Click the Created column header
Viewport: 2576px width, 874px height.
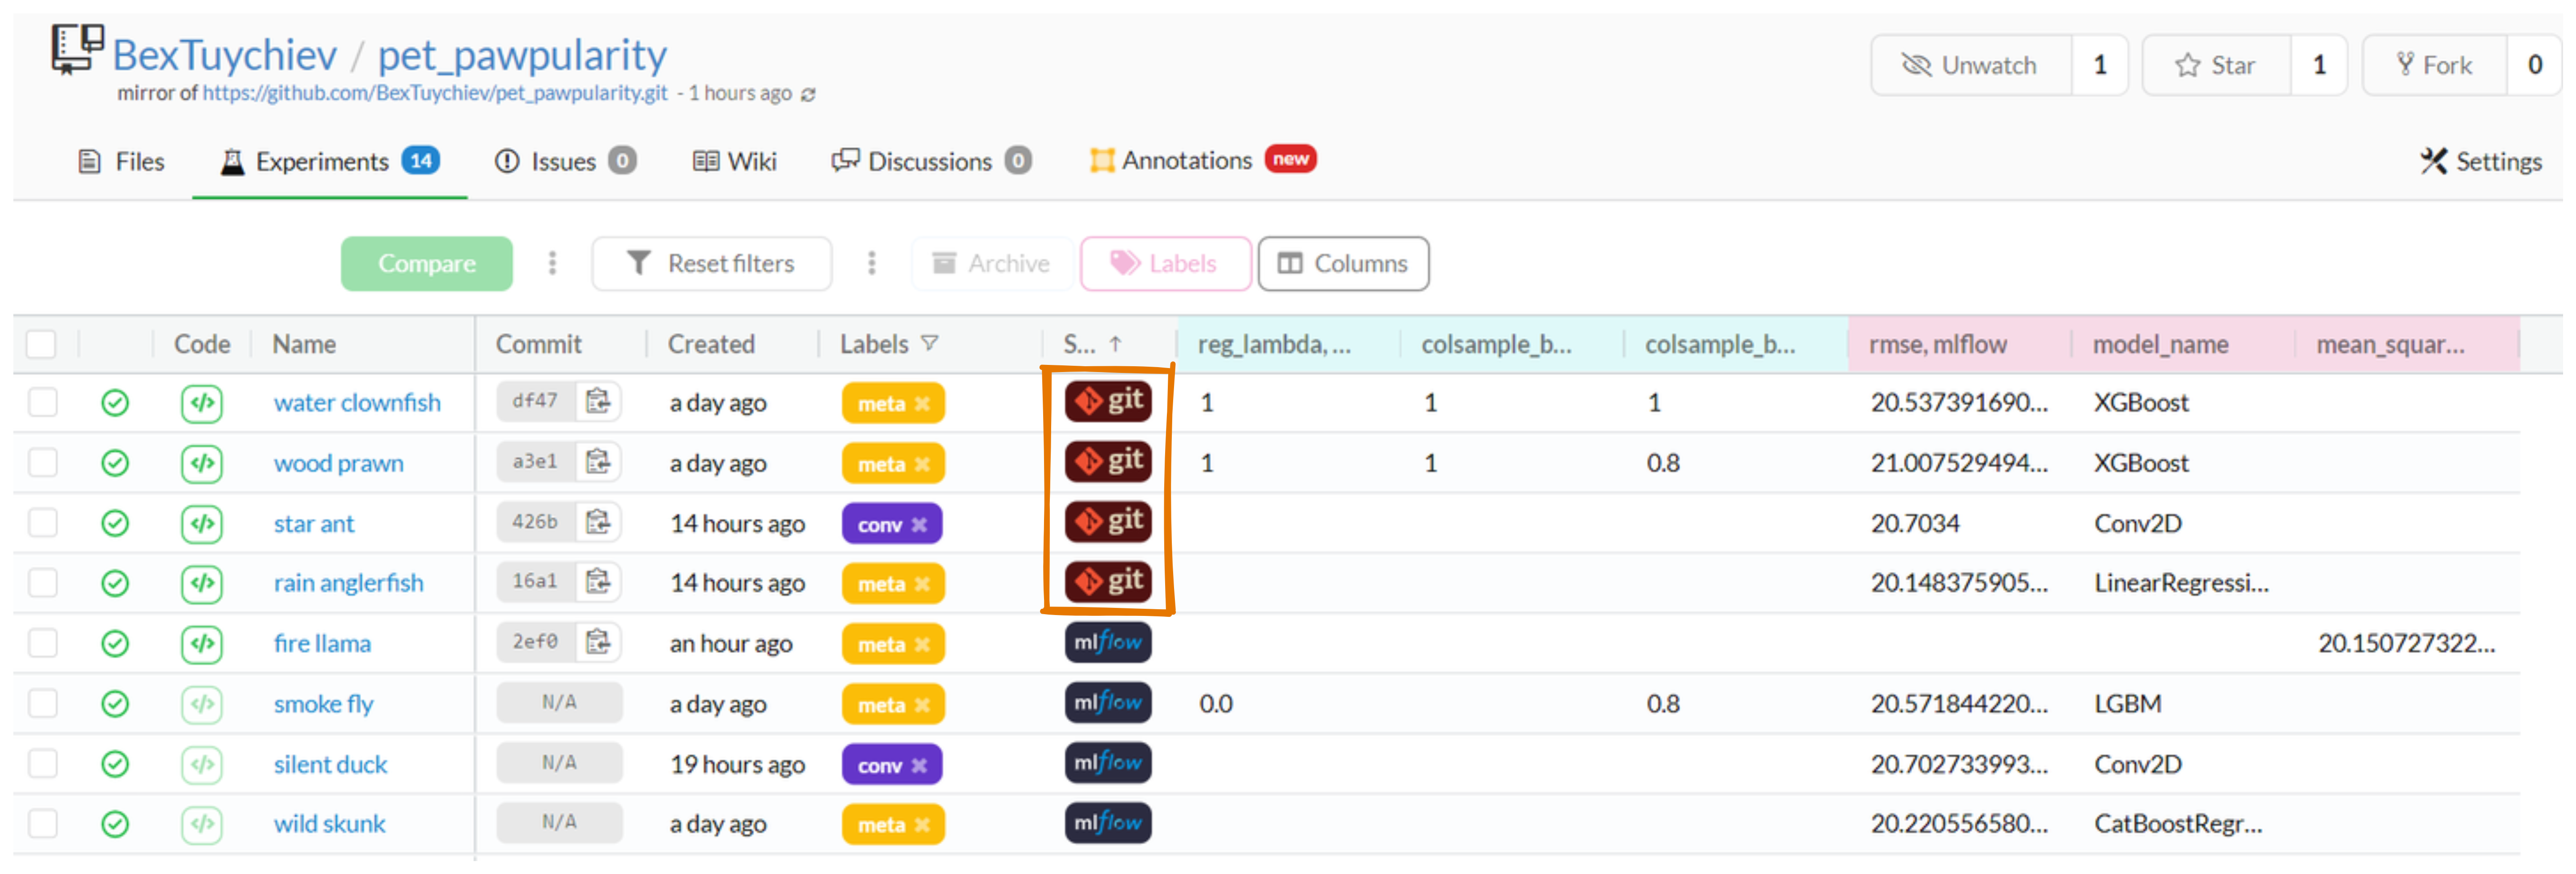(711, 344)
